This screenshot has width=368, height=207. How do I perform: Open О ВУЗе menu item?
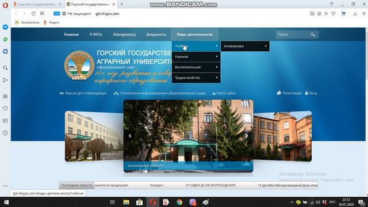(x=96, y=34)
